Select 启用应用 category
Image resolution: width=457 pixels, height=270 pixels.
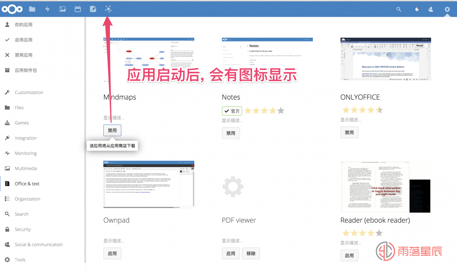[x=24, y=40]
